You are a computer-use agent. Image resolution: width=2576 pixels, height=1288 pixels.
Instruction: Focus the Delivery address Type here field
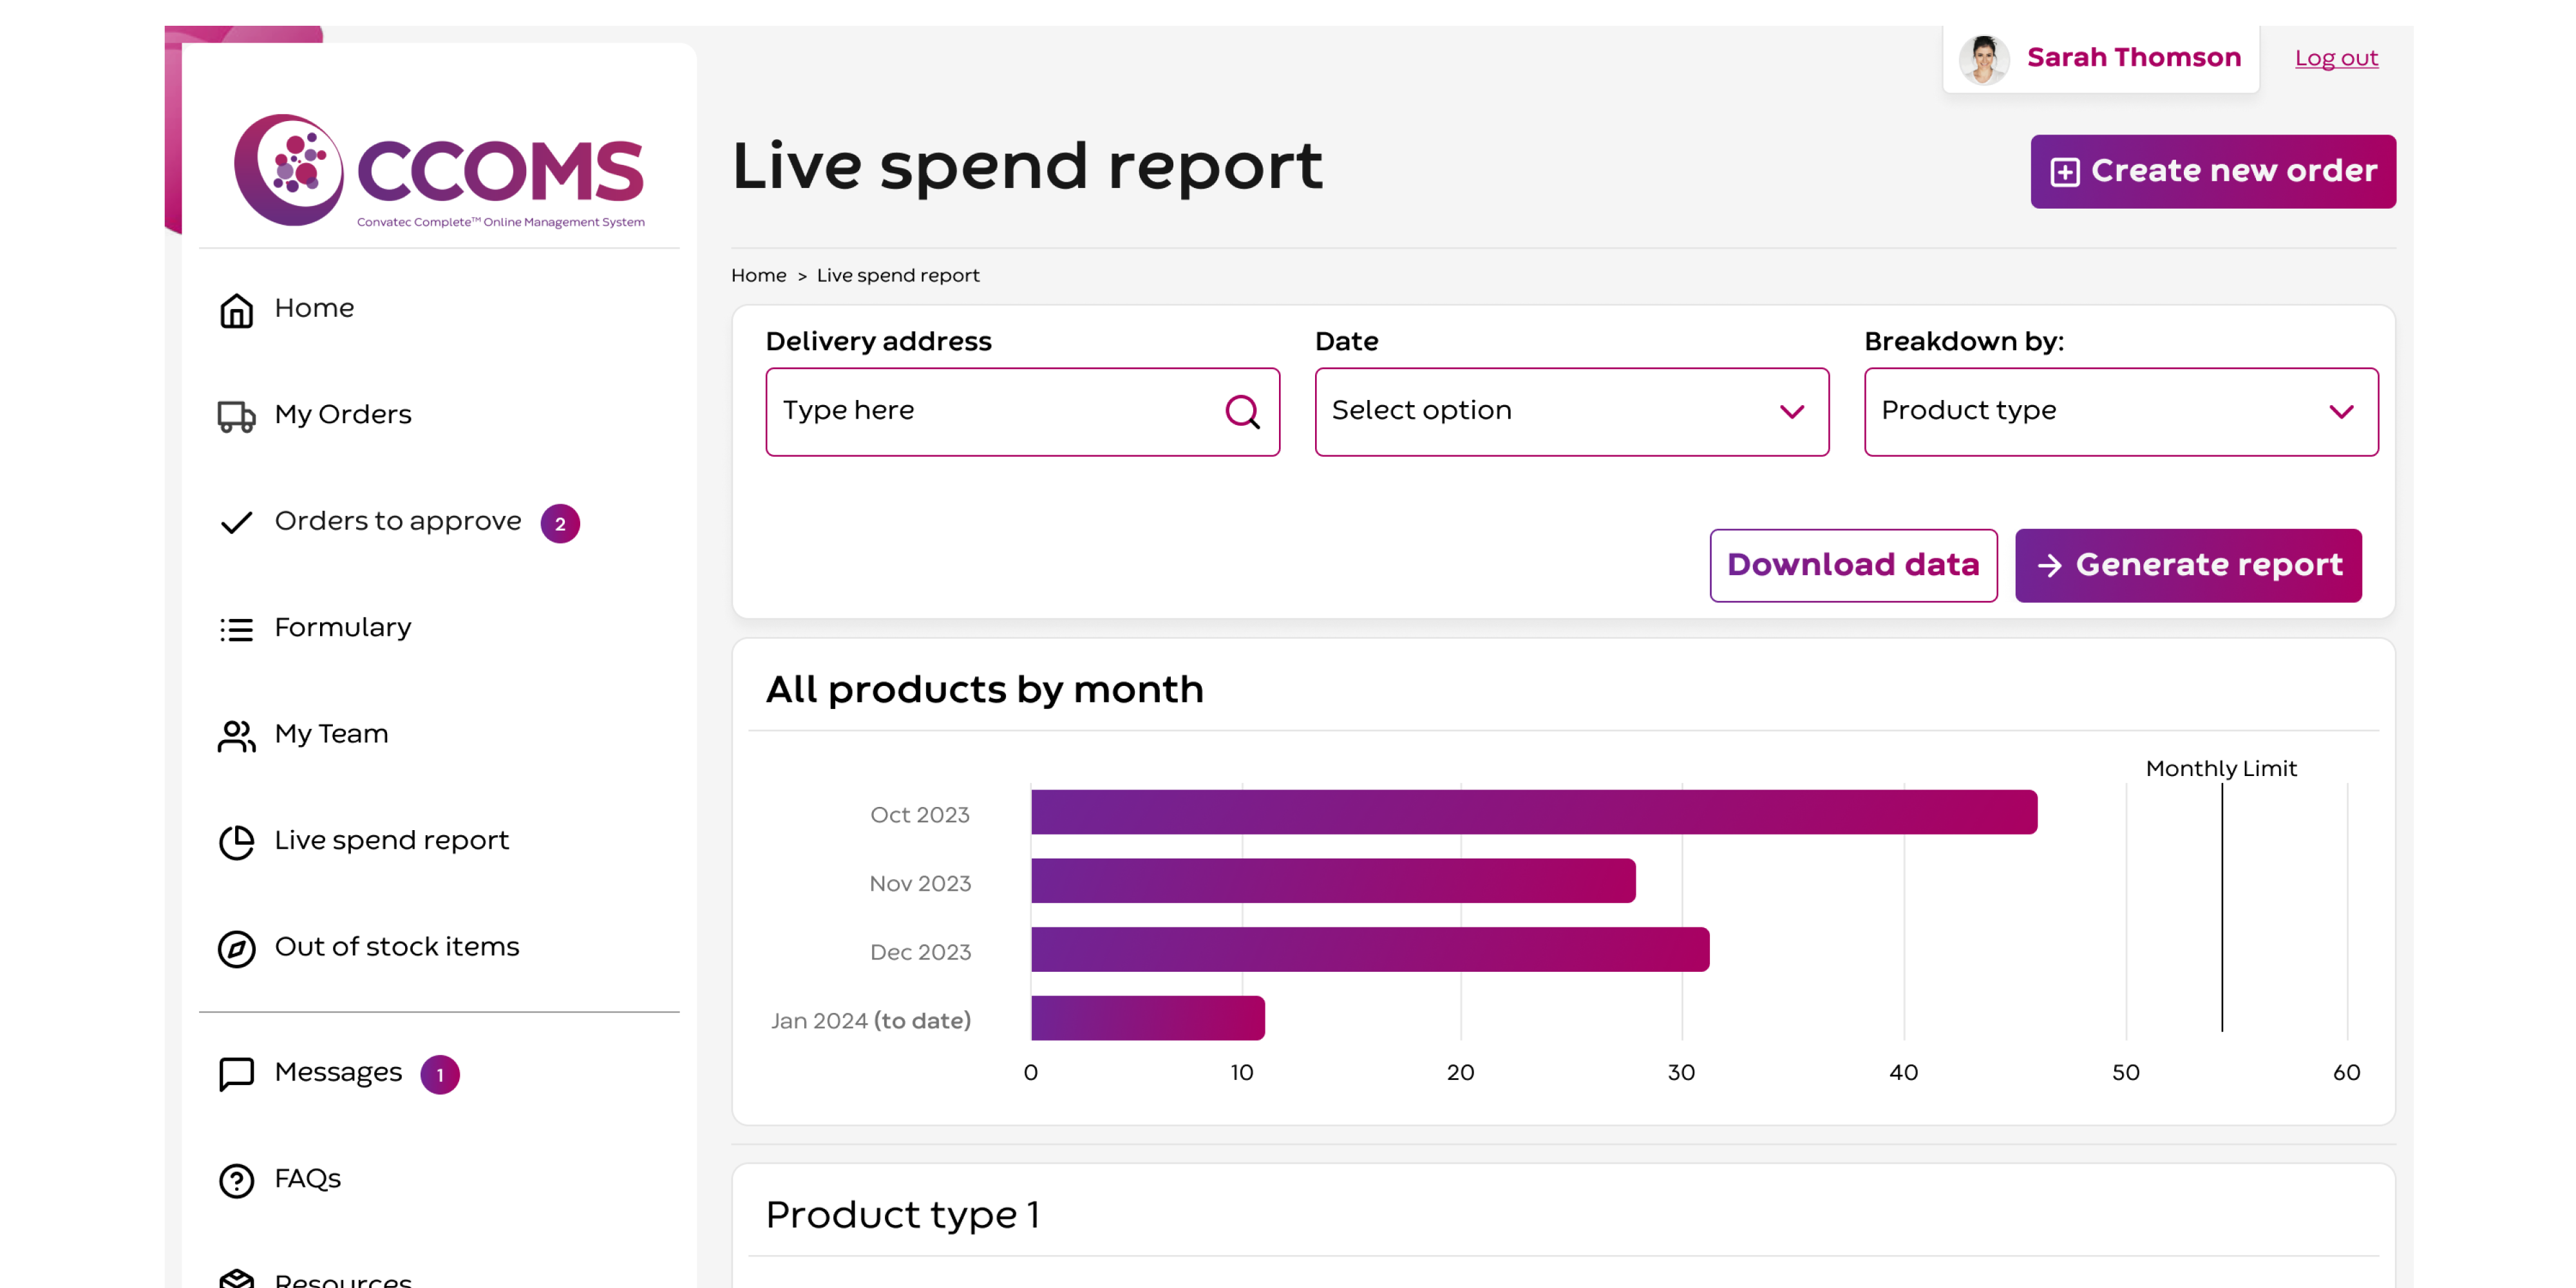(1022, 412)
